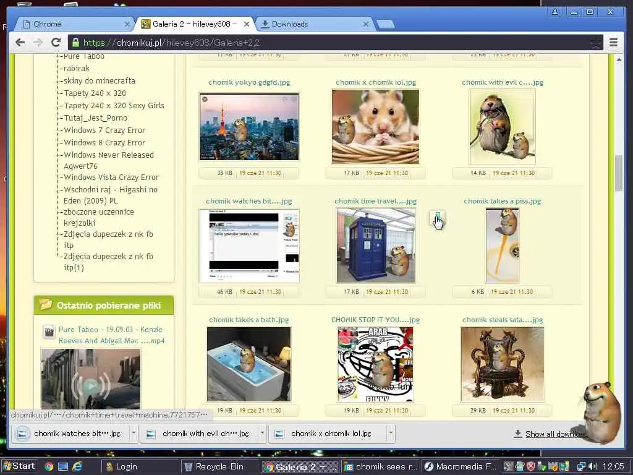Screen dimensions: 633x475
Task: Click the Tokyo skyline hamster thumbnail
Action: click(249, 127)
